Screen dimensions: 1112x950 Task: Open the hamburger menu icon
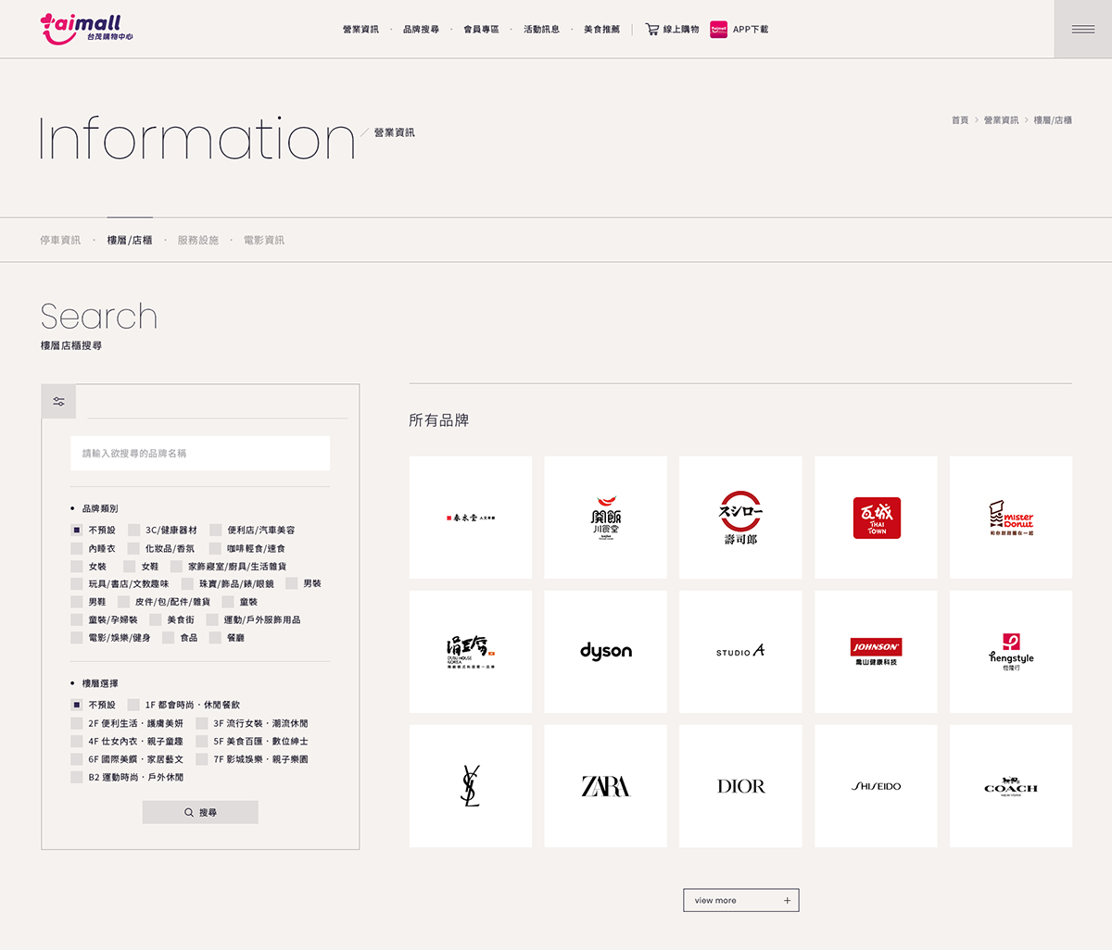(x=1082, y=29)
